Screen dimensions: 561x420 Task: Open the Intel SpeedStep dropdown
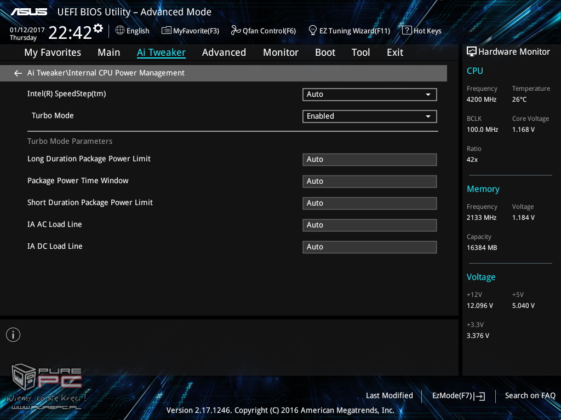pyautogui.click(x=369, y=95)
